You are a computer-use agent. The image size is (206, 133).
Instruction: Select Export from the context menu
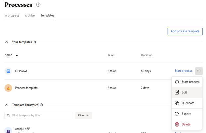click(x=186, y=114)
